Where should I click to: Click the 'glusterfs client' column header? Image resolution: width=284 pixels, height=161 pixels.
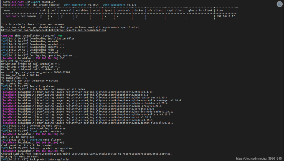pyautogui.click(x=200, y=11)
